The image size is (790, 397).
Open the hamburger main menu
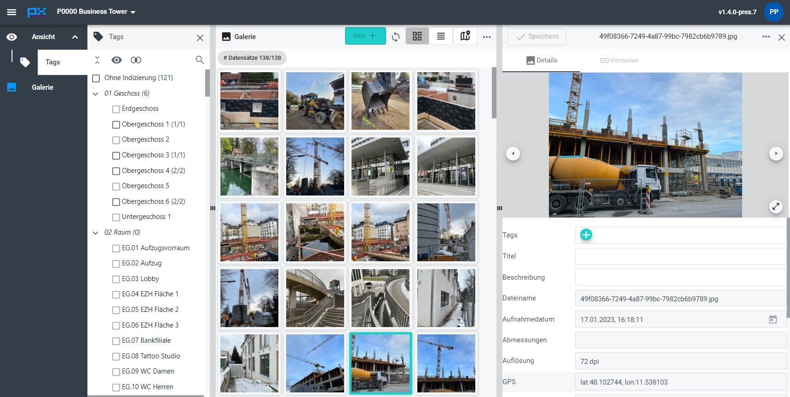click(12, 12)
